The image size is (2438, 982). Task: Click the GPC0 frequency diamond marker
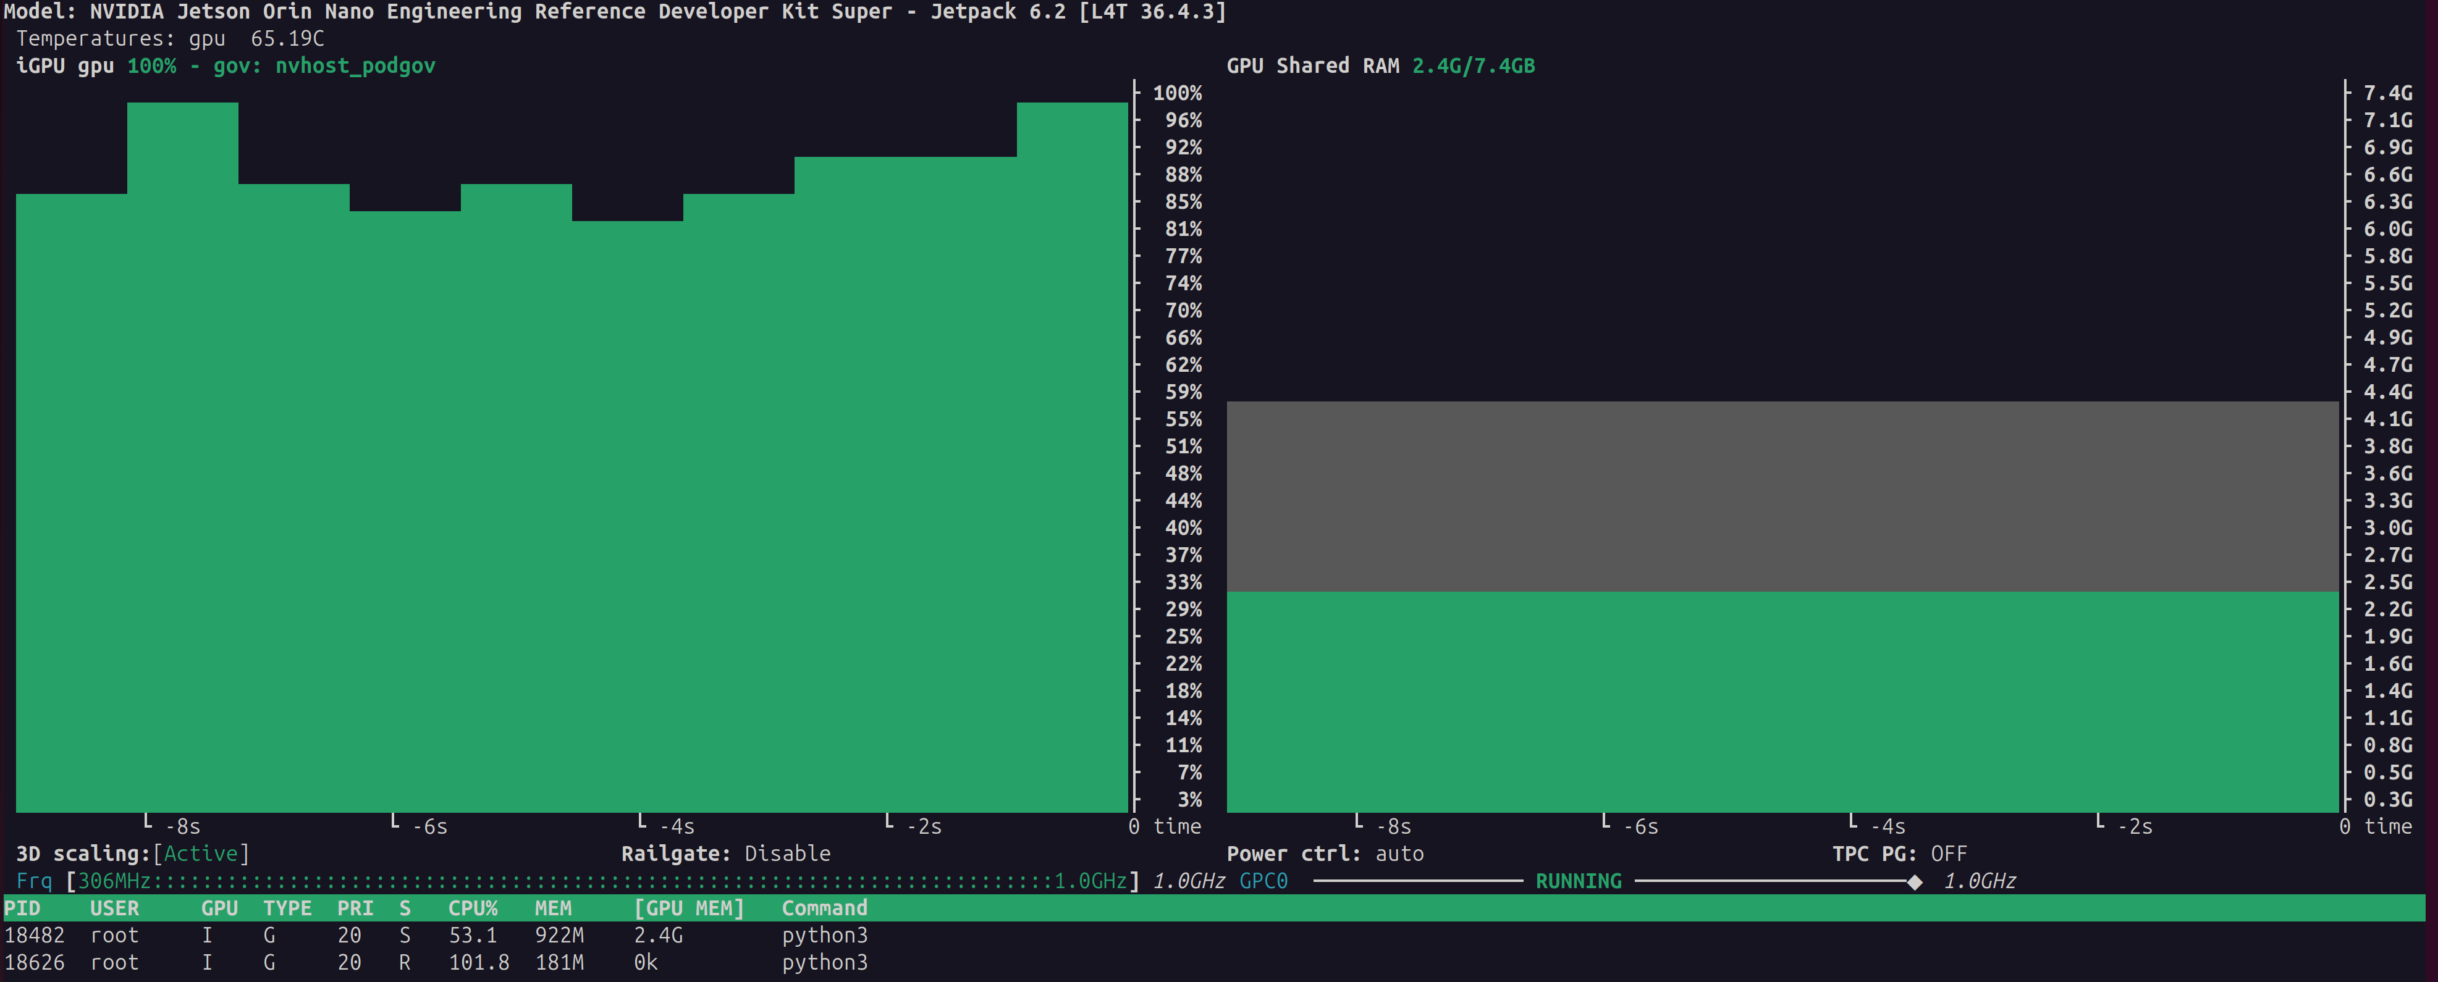point(1915,882)
